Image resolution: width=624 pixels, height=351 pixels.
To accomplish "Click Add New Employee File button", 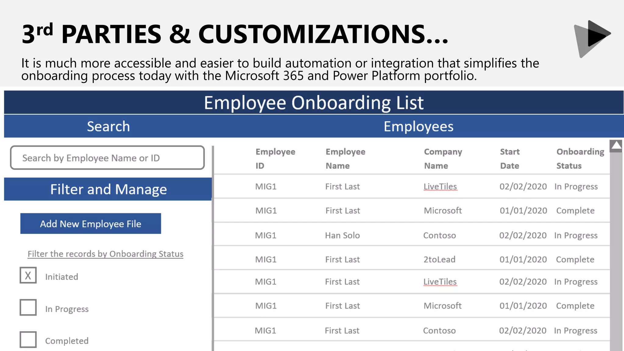I will [x=90, y=224].
